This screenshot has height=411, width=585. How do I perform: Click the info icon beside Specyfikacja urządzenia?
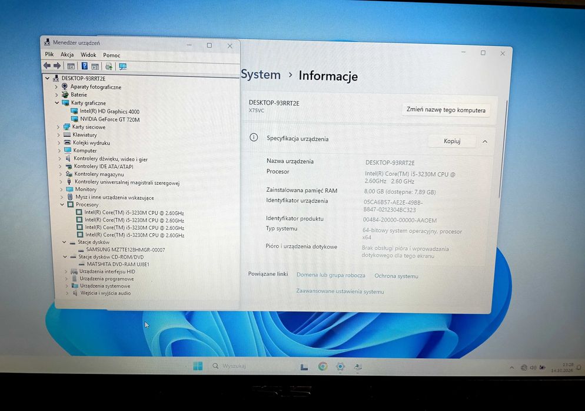[254, 138]
